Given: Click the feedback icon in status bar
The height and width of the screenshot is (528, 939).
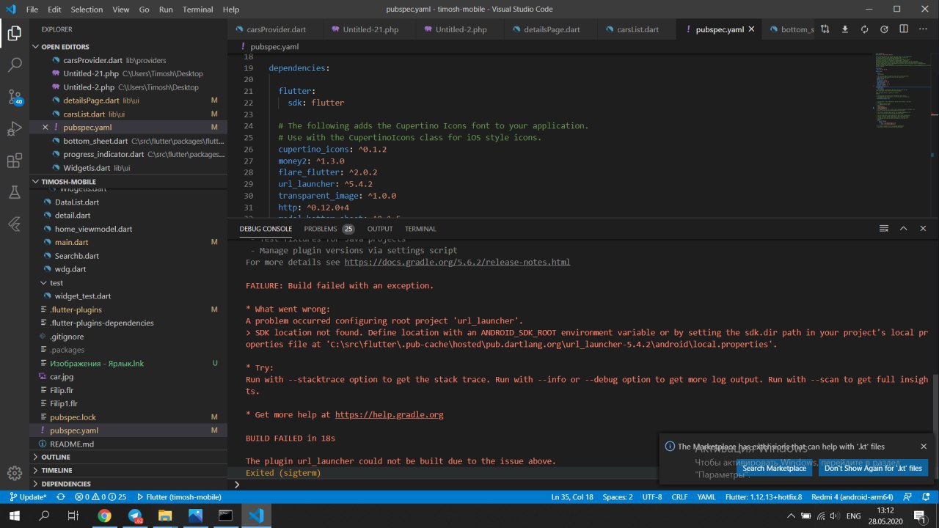Looking at the screenshot, I should click(907, 496).
